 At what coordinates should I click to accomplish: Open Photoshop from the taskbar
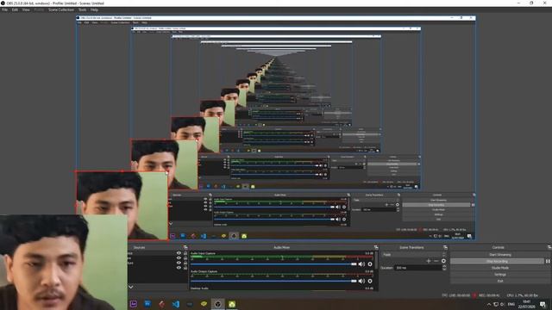pos(147,304)
